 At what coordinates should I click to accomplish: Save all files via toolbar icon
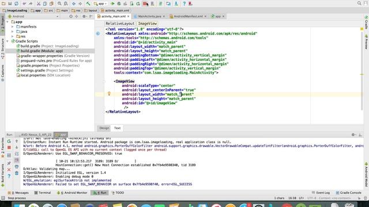click(x=10, y=3)
